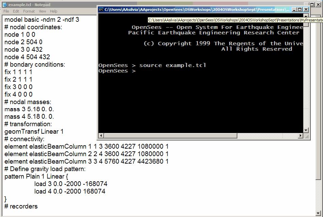Viewport: 323px width, 217px height.
Task: Click the console's vertical scroll down arrow
Action: point(306,130)
